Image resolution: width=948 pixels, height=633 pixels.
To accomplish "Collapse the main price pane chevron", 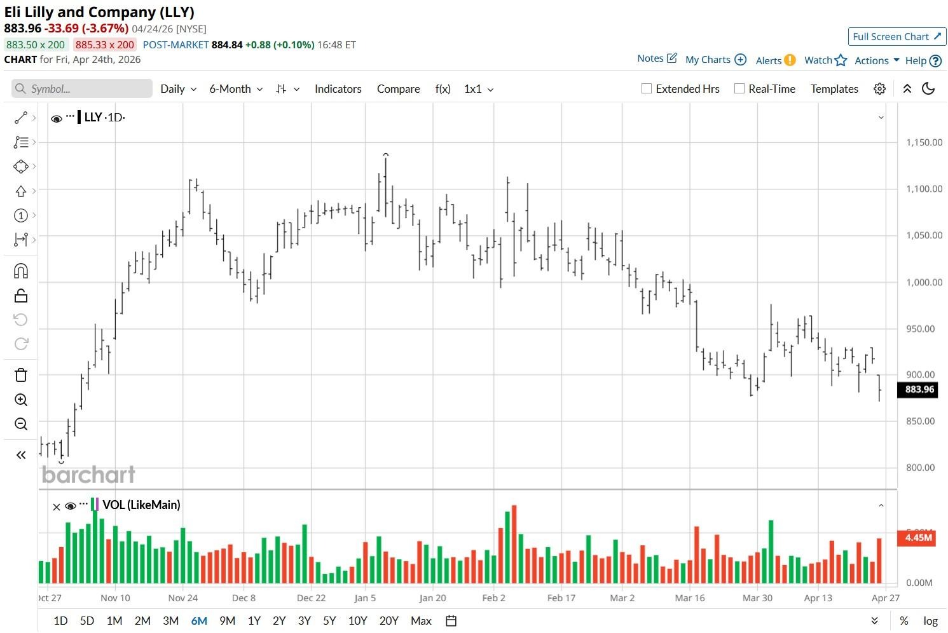I will tap(881, 118).
